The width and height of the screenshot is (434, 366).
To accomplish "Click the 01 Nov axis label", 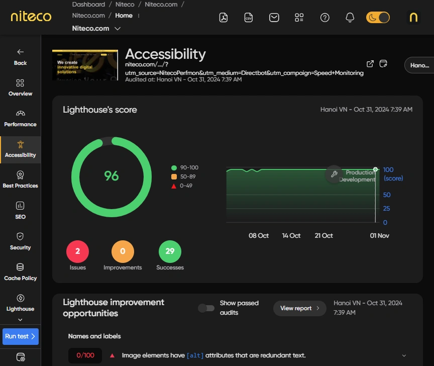I will point(379,236).
